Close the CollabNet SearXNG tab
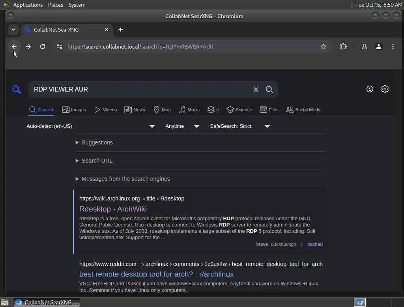The width and height of the screenshot is (404, 307). (x=107, y=30)
